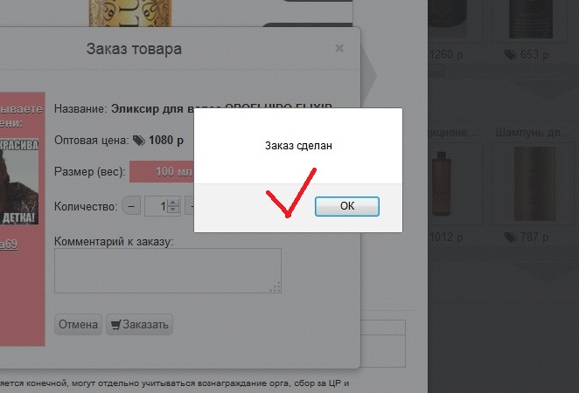Click the Заказать cart button
Image resolution: width=579 pixels, height=393 pixels.
click(x=140, y=324)
